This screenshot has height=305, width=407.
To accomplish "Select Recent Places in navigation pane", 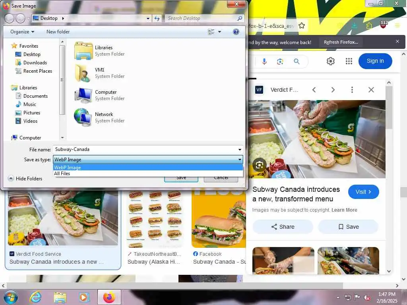I will (x=34, y=71).
